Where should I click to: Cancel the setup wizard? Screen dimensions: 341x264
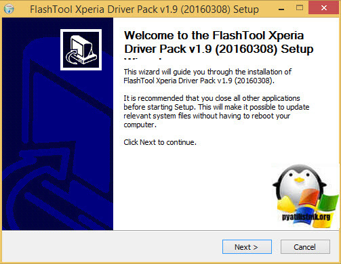[305, 247]
